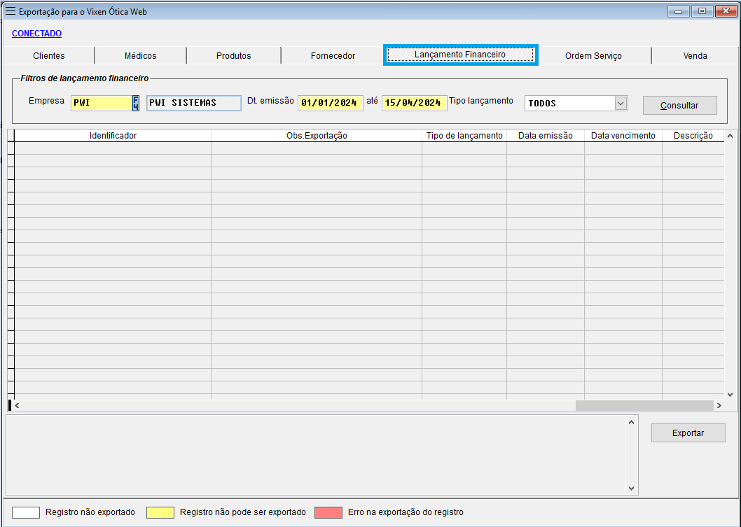This screenshot has width=741, height=527.
Task: Click the CONECTADO link
Action: [36, 34]
